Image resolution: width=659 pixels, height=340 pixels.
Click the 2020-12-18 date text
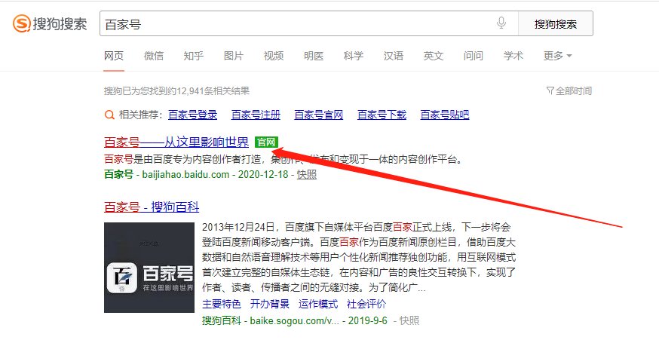(263, 174)
